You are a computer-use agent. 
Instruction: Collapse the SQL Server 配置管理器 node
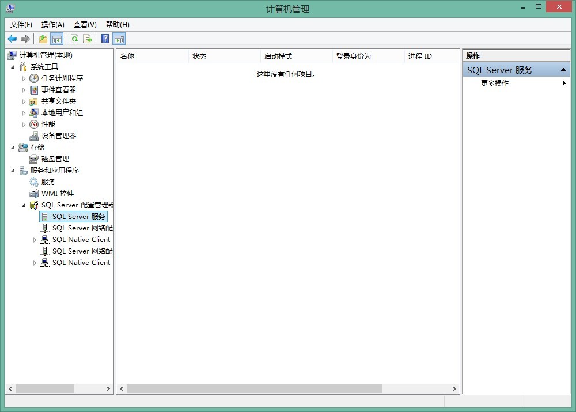[x=24, y=206]
